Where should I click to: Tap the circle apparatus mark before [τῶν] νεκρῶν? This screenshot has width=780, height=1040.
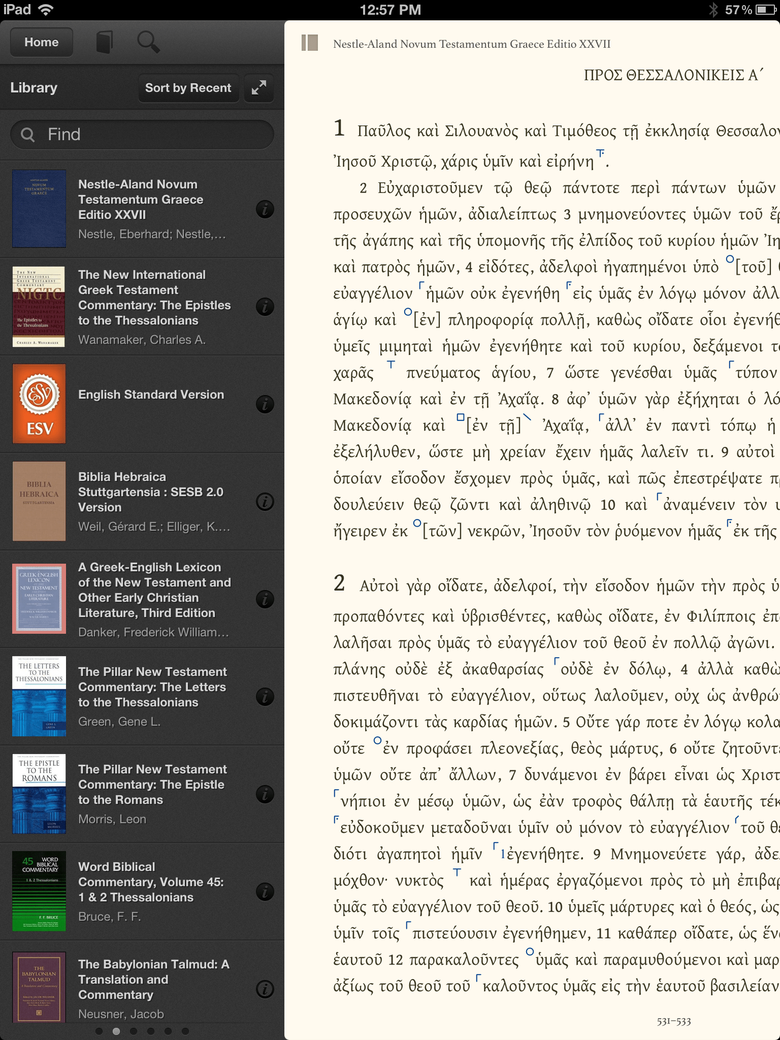[417, 523]
